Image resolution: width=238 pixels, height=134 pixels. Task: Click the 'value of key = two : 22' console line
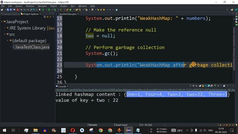click(87, 100)
